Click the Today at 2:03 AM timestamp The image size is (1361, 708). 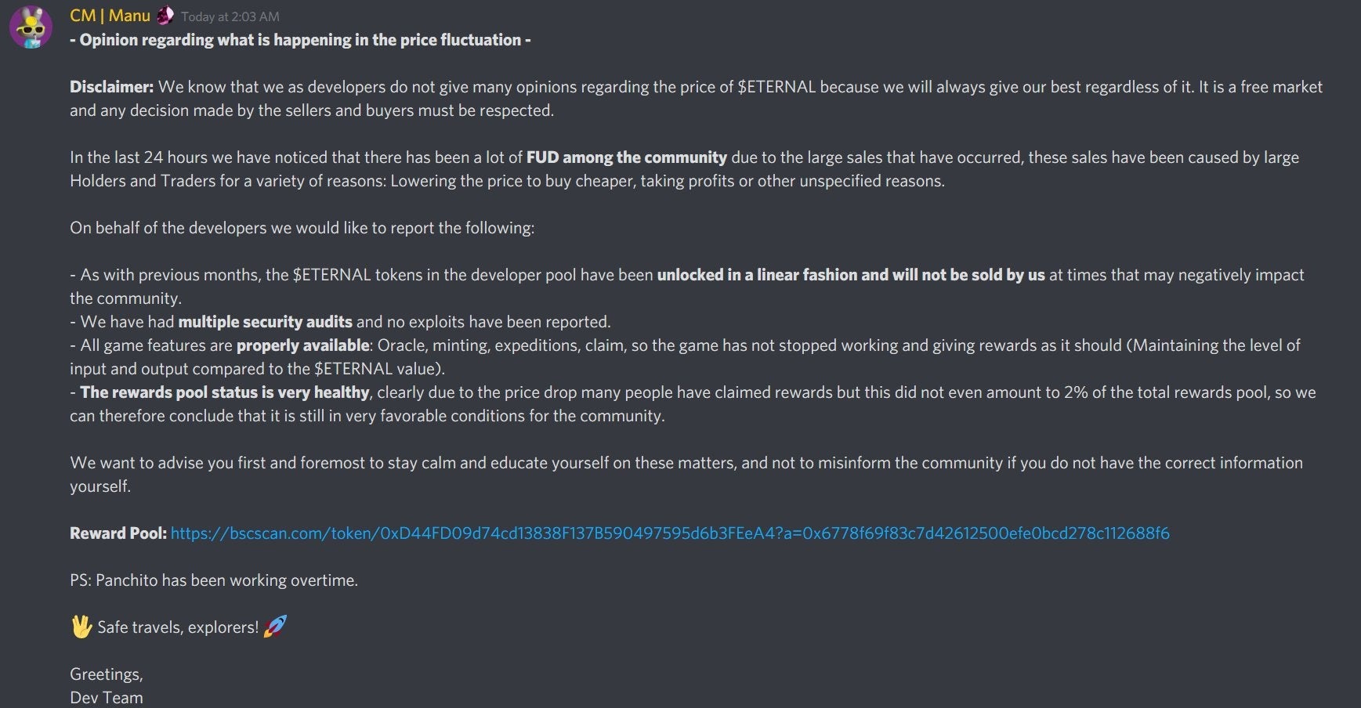point(230,16)
